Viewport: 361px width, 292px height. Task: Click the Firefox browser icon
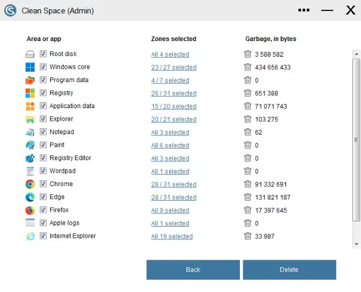click(30, 210)
